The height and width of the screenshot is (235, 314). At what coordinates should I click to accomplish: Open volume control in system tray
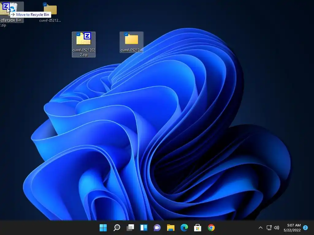coord(277,228)
